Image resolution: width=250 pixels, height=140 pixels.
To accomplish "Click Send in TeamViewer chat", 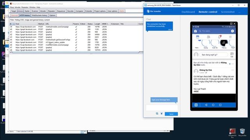I will coord(171,114).
